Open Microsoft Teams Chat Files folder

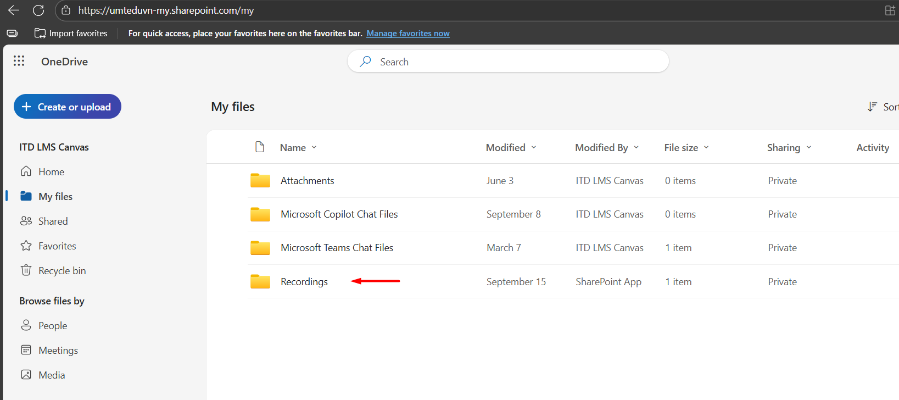point(337,248)
